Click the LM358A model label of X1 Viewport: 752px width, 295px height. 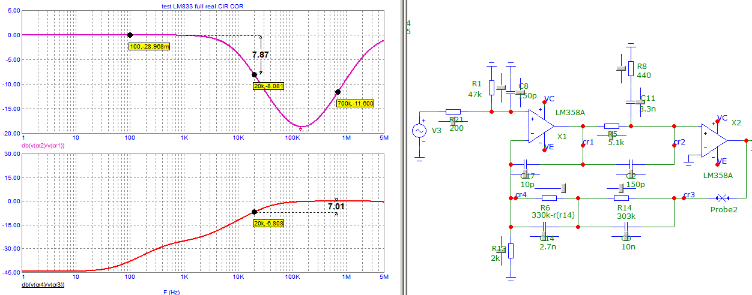click(x=569, y=112)
